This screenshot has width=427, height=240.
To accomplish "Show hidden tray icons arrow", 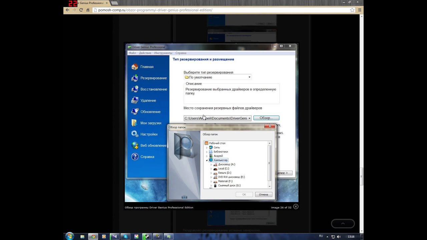I will tap(328, 237).
